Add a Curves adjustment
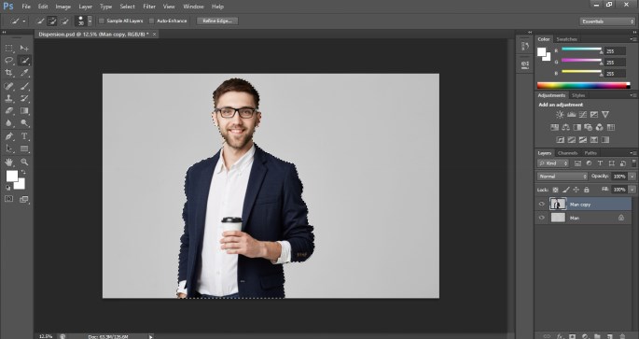 pyautogui.click(x=583, y=115)
